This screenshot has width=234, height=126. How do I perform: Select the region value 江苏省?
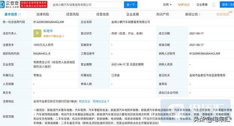pos(115,75)
